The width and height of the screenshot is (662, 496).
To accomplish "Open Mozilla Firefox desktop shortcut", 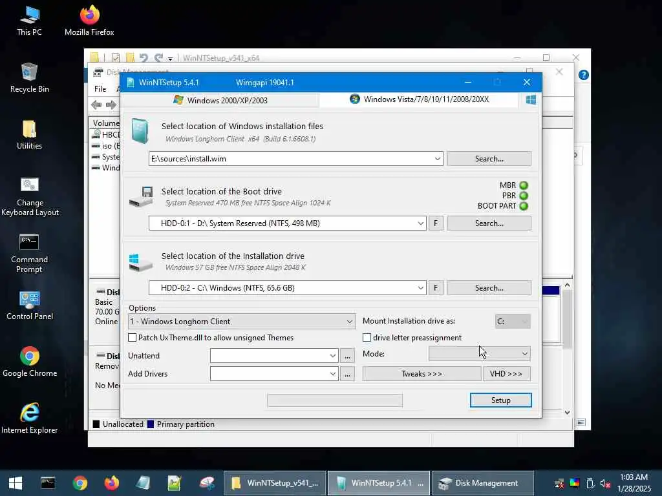I will (x=89, y=21).
